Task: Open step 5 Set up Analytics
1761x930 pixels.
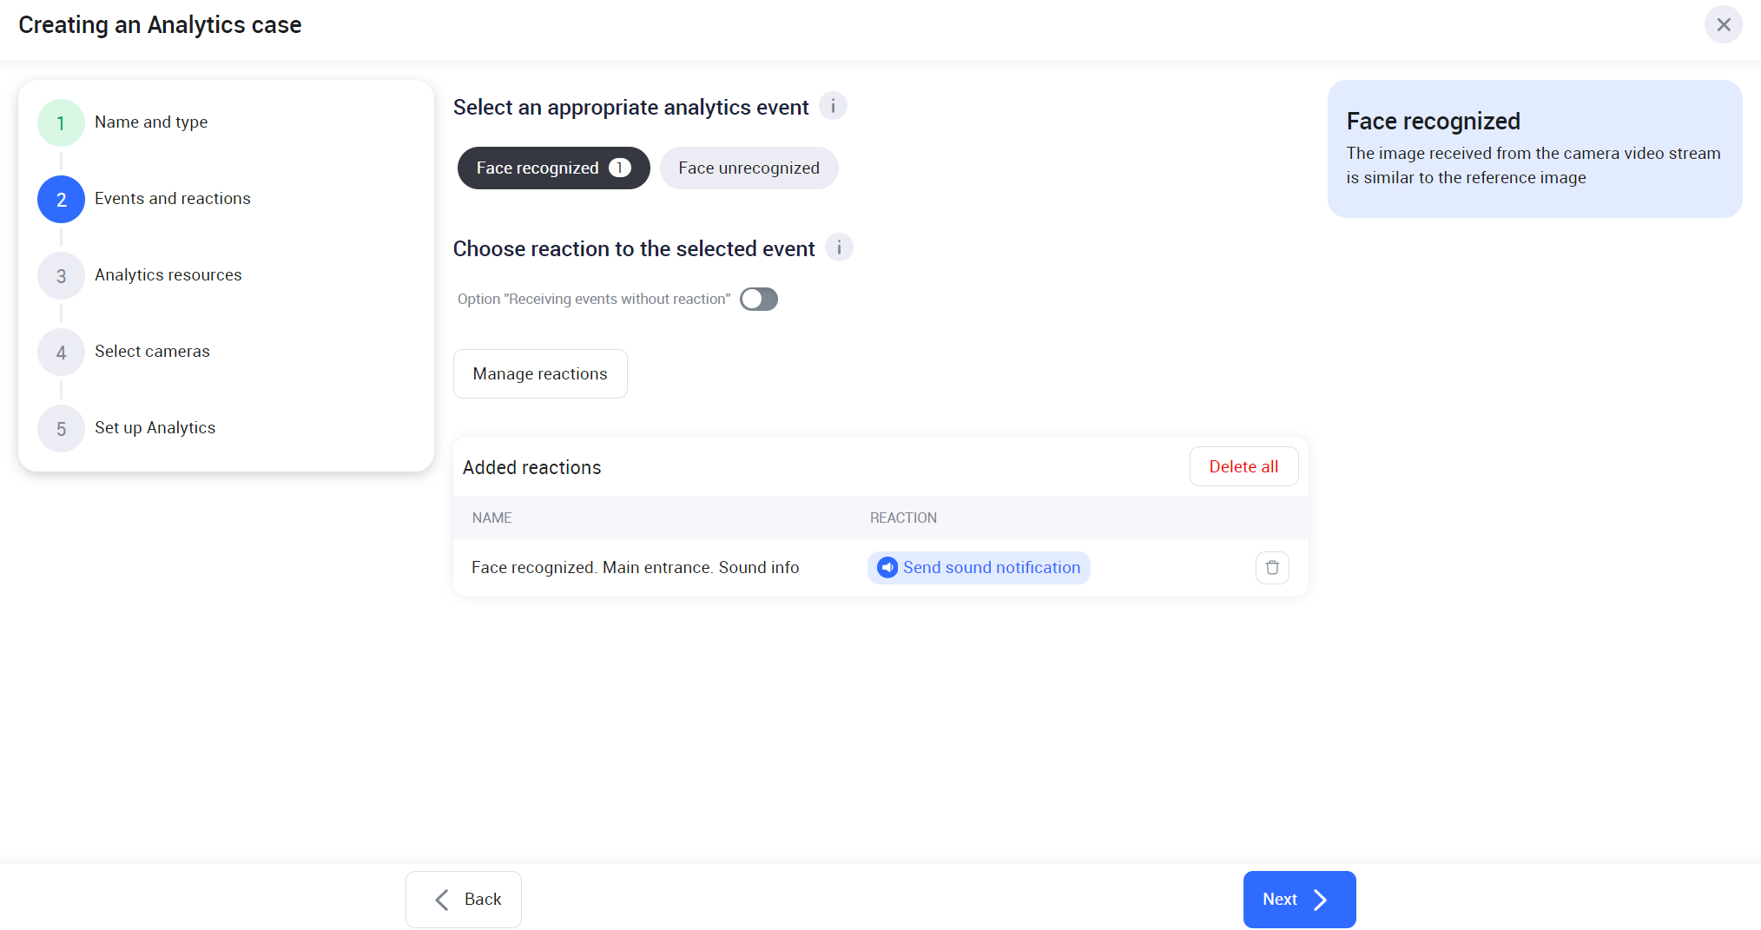Action: pyautogui.click(x=155, y=428)
